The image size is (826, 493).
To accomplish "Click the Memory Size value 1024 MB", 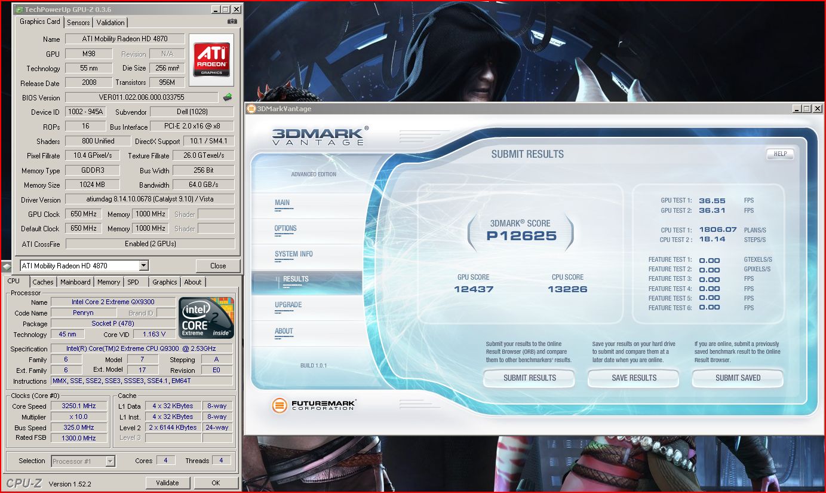I will pyautogui.click(x=93, y=185).
